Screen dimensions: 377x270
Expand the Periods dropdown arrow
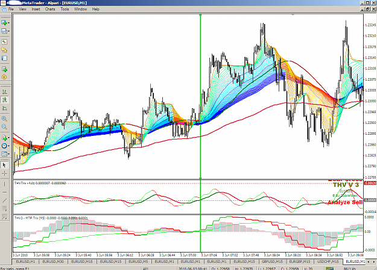[x=9, y=146]
